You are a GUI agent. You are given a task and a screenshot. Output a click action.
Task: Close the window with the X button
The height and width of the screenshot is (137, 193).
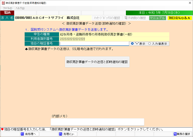190,3
